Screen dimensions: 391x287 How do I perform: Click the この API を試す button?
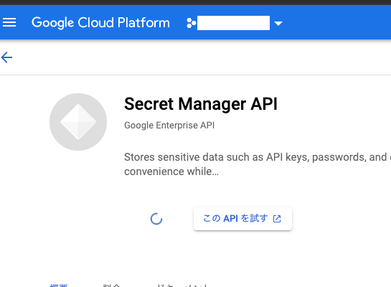coord(242,219)
